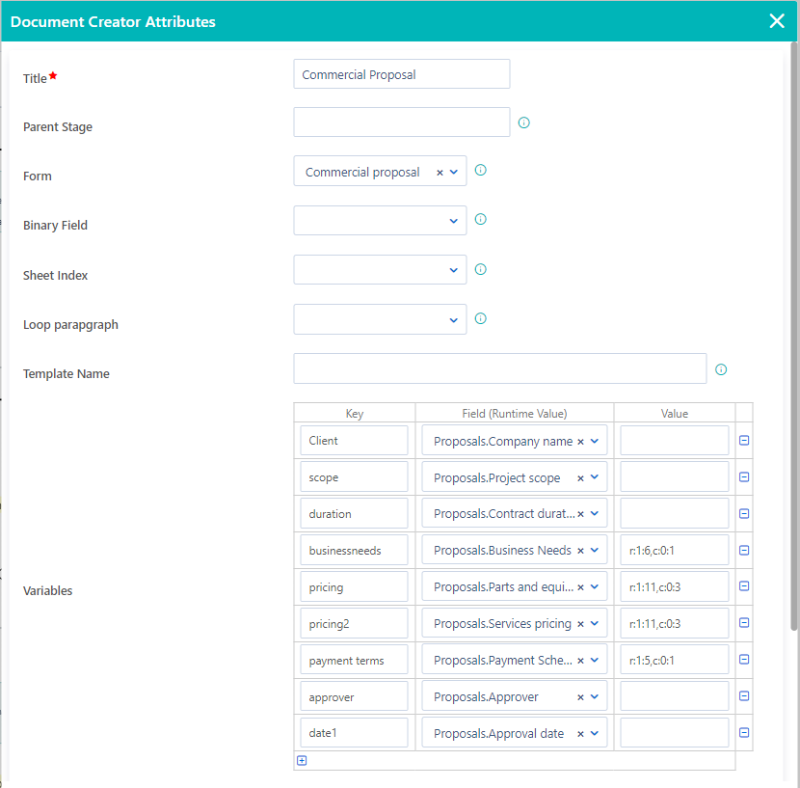800x788 pixels.
Task: Clear the Commercial proposal form selection
Action: 440,173
